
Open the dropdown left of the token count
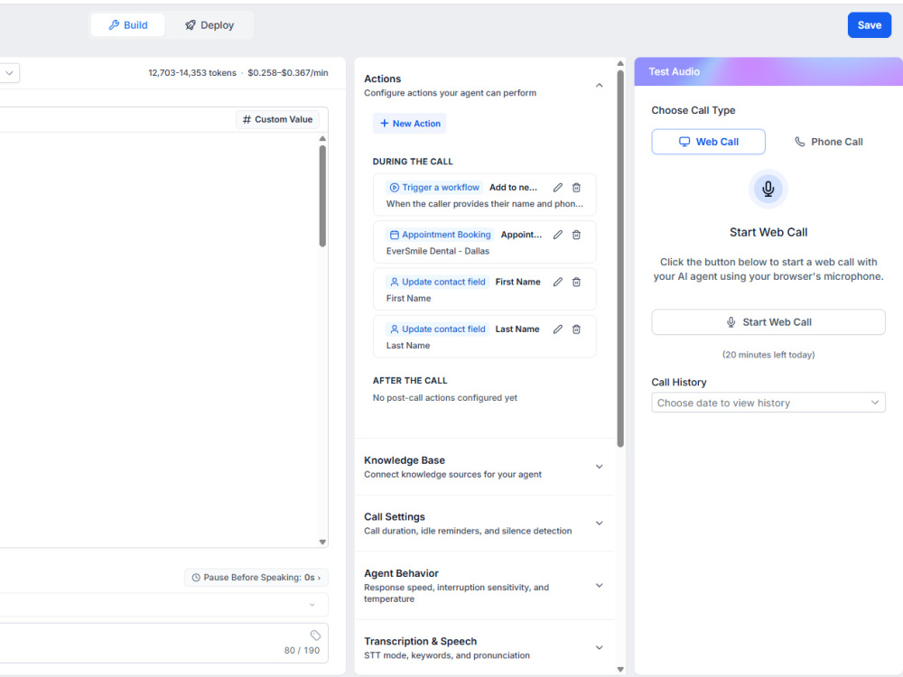(x=9, y=73)
